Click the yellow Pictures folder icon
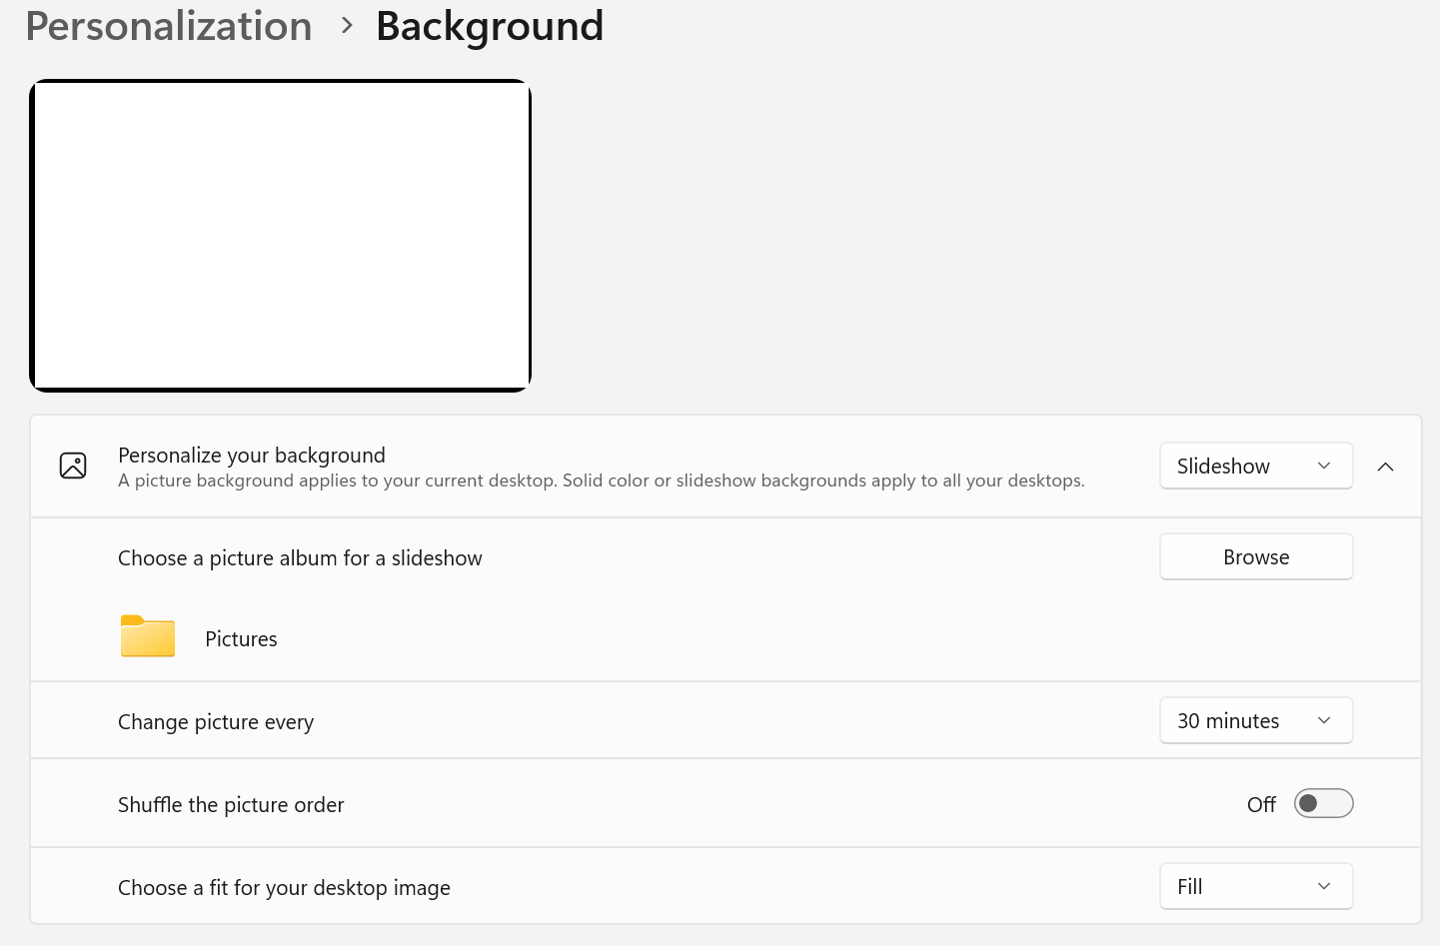 (x=148, y=636)
